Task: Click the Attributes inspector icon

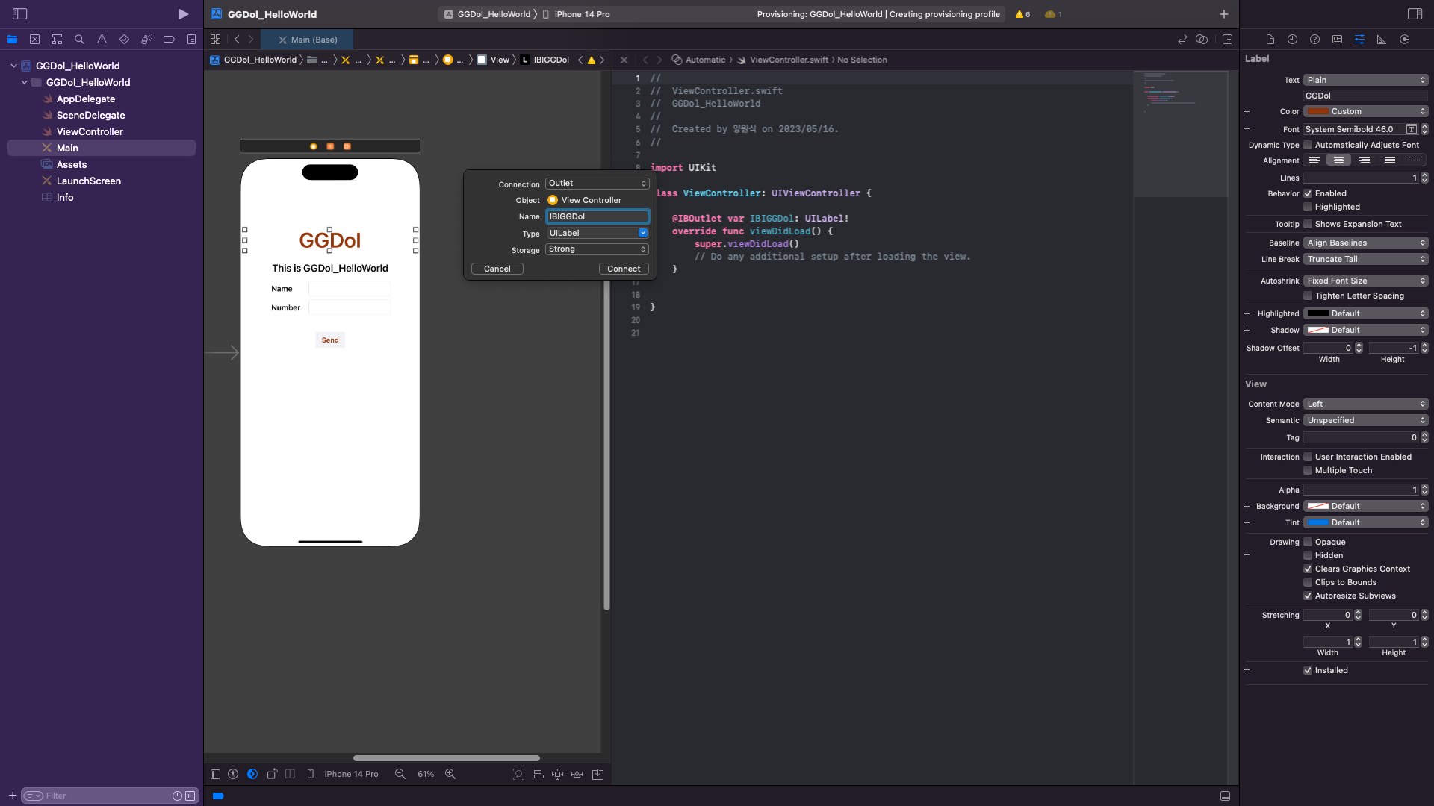Action: [x=1359, y=40]
